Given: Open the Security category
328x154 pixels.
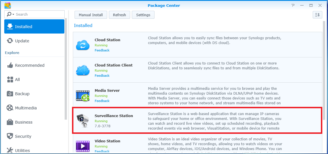Looking at the screenshot, I should pos(34,136).
